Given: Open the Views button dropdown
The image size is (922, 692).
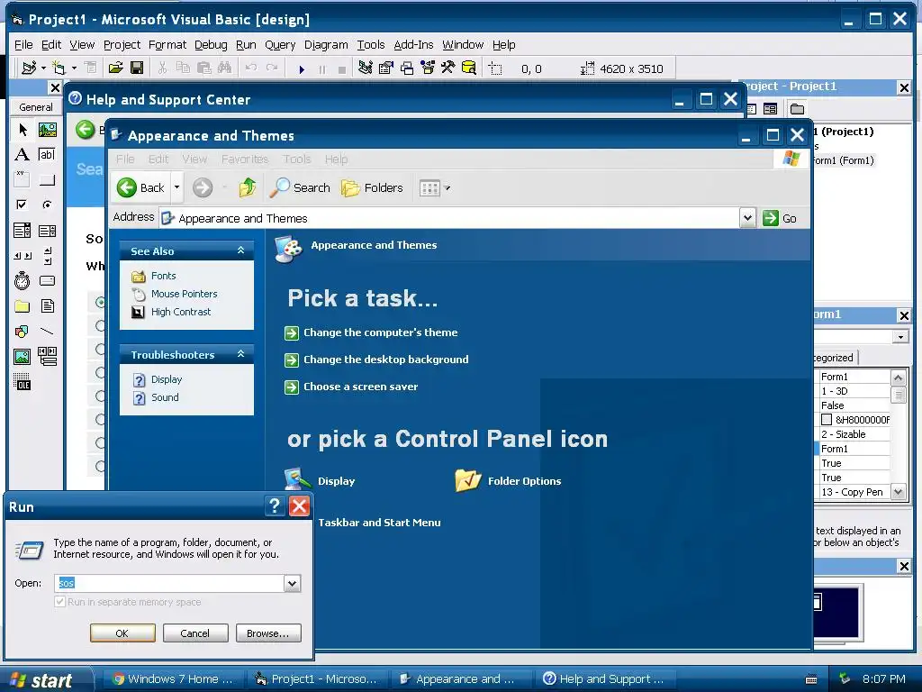Looking at the screenshot, I should 447,188.
